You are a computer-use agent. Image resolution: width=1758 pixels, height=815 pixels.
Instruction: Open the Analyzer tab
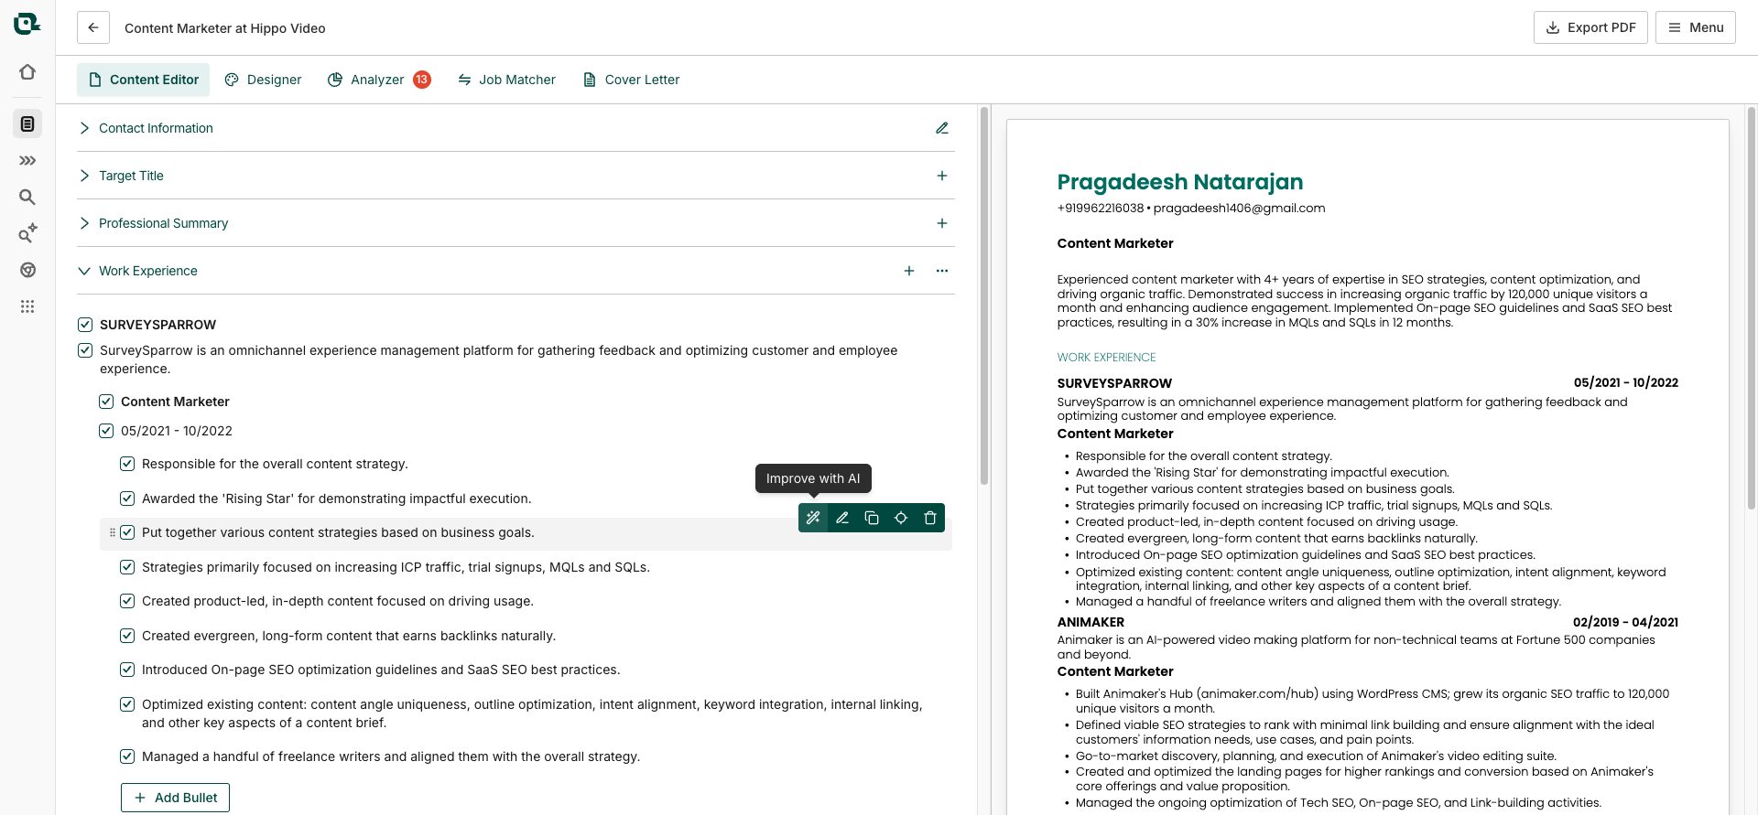(x=378, y=80)
